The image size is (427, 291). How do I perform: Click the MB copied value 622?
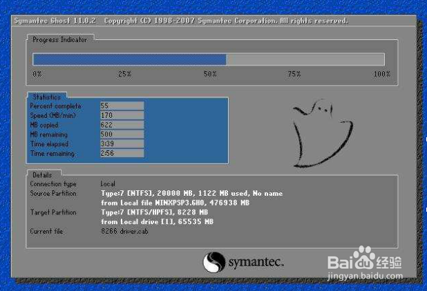122,125
